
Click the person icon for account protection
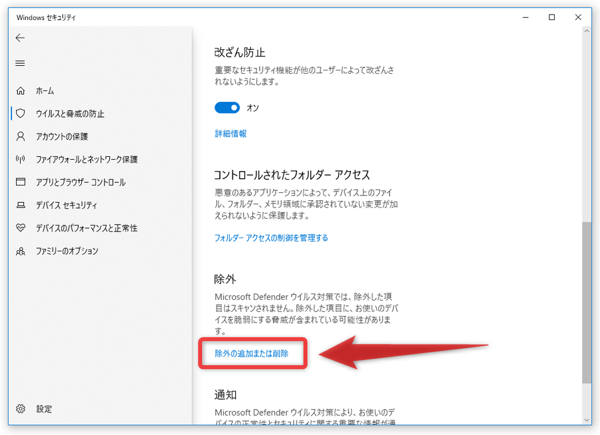[21, 136]
